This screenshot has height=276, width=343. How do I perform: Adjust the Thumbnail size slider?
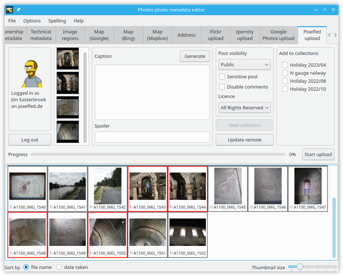point(312,267)
